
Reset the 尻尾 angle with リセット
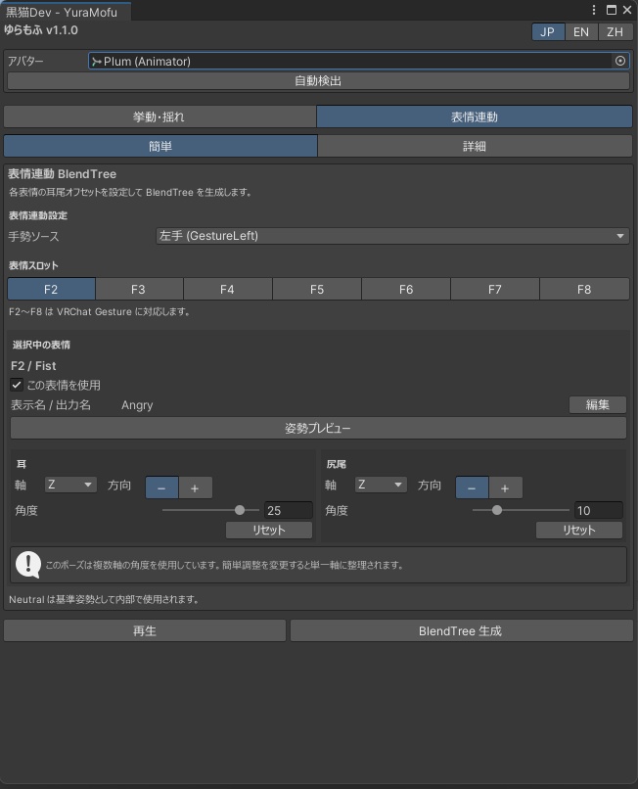(579, 530)
